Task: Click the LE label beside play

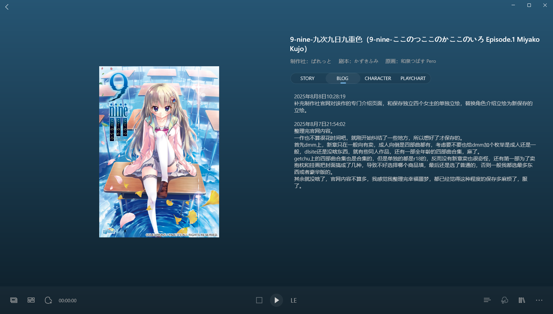Action: pyautogui.click(x=294, y=301)
